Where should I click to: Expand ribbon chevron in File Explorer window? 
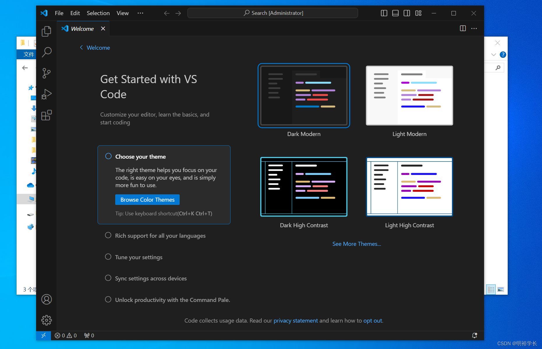pos(493,55)
